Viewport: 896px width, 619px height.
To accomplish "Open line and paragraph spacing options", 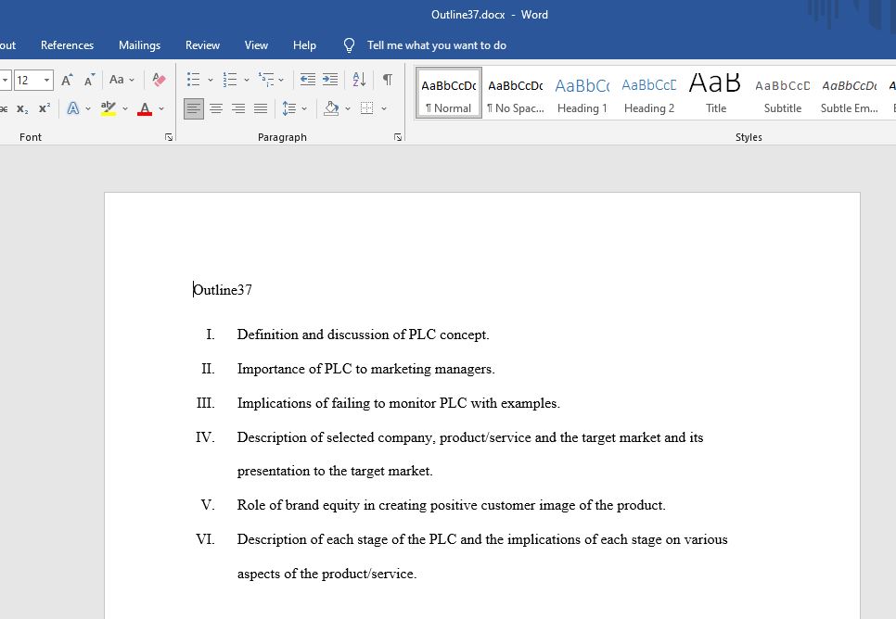I will (x=289, y=108).
